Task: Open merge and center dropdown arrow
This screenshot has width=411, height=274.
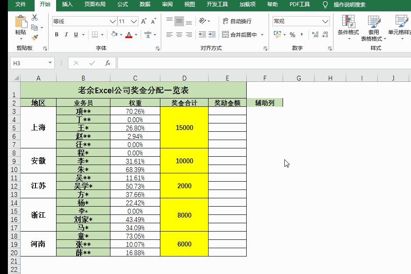Action: point(262,35)
